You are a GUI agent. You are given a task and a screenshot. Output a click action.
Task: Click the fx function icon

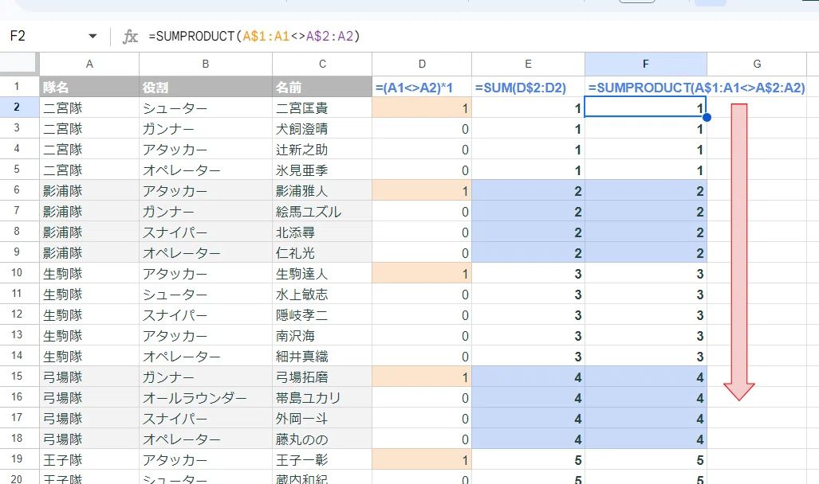(x=129, y=36)
